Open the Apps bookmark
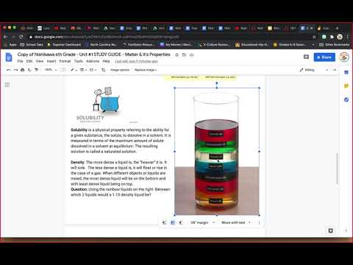Screen dimensions: 353x265 [x=10, y=45]
